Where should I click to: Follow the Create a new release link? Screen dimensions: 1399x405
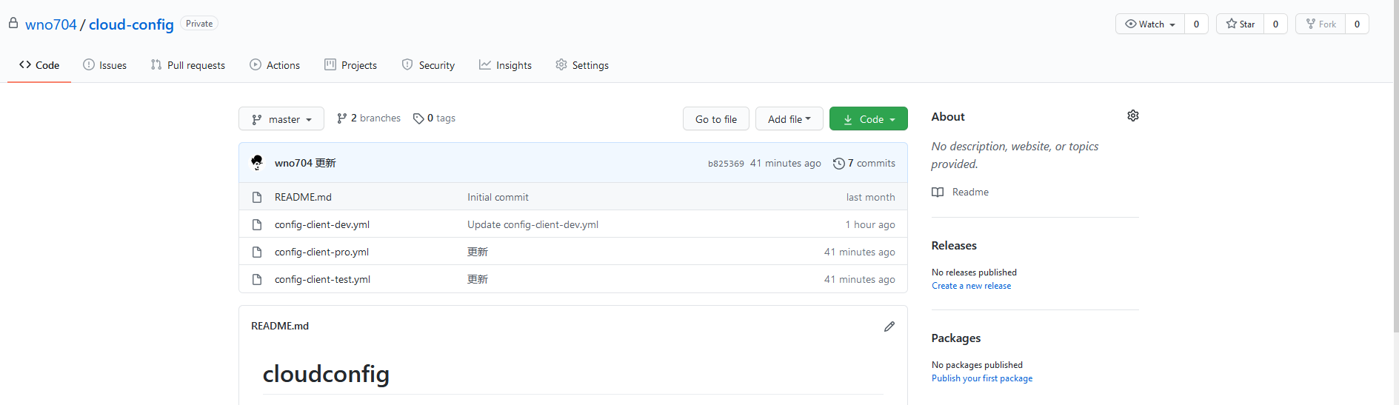[x=971, y=286]
